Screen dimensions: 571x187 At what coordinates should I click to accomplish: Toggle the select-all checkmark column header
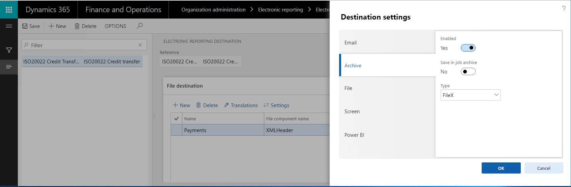point(176,119)
